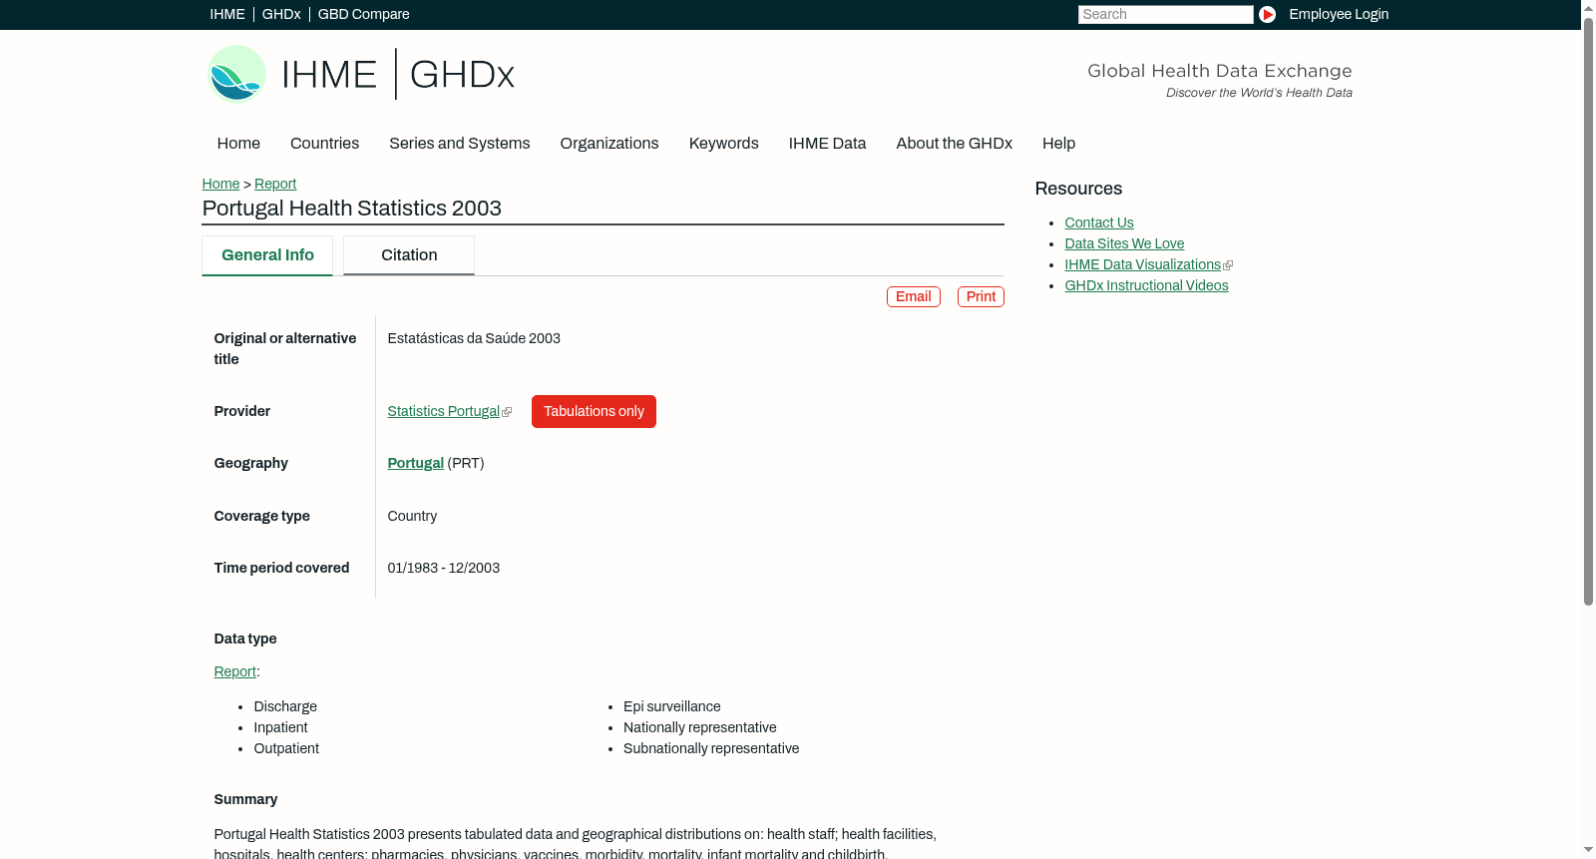Open the Countries menu item
This screenshot has width=1596, height=859.
tap(324, 143)
